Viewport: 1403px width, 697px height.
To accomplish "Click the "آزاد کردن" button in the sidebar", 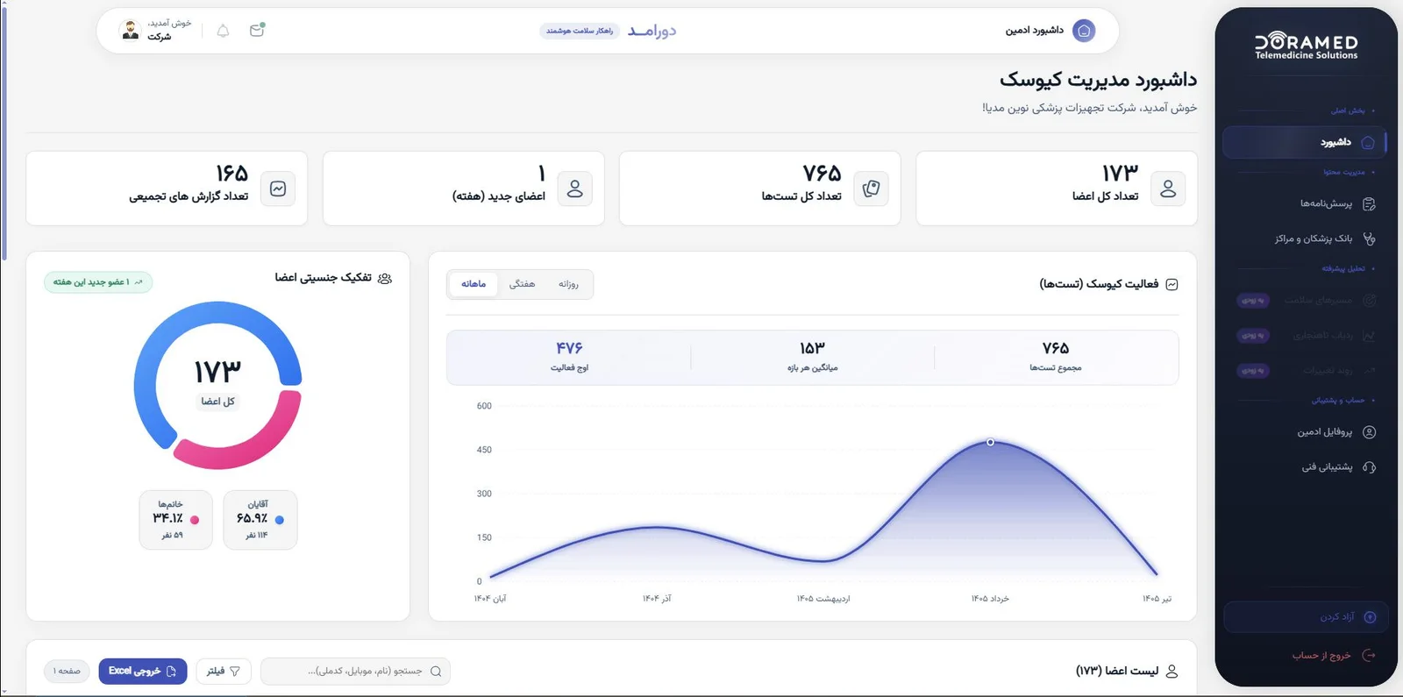I will click(x=1304, y=617).
